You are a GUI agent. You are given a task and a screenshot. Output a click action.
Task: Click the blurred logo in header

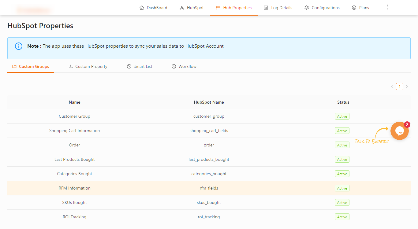pos(34,10)
